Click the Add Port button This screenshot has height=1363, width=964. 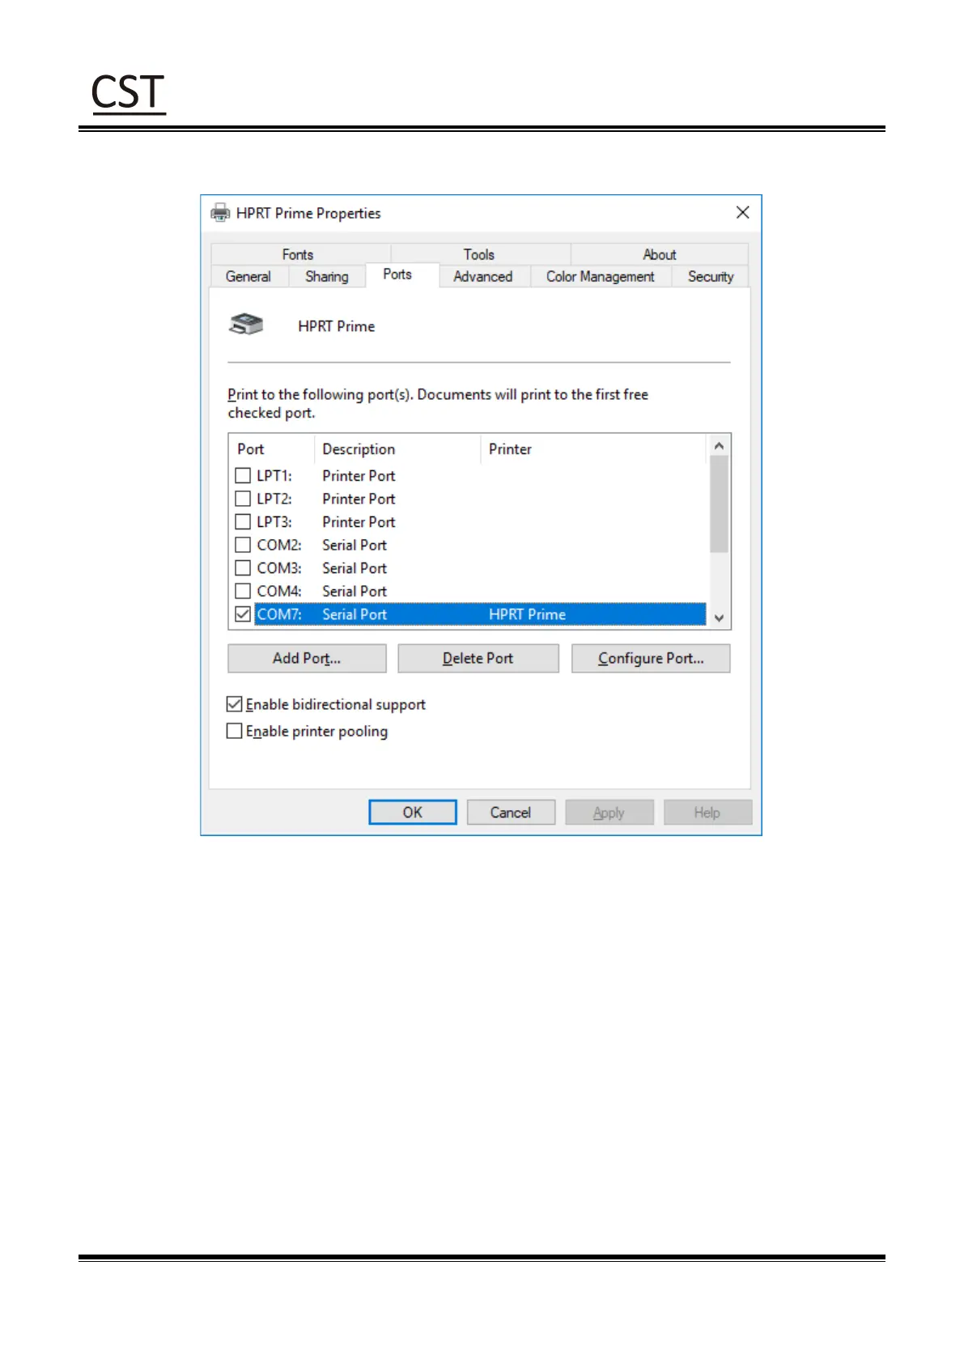(307, 658)
